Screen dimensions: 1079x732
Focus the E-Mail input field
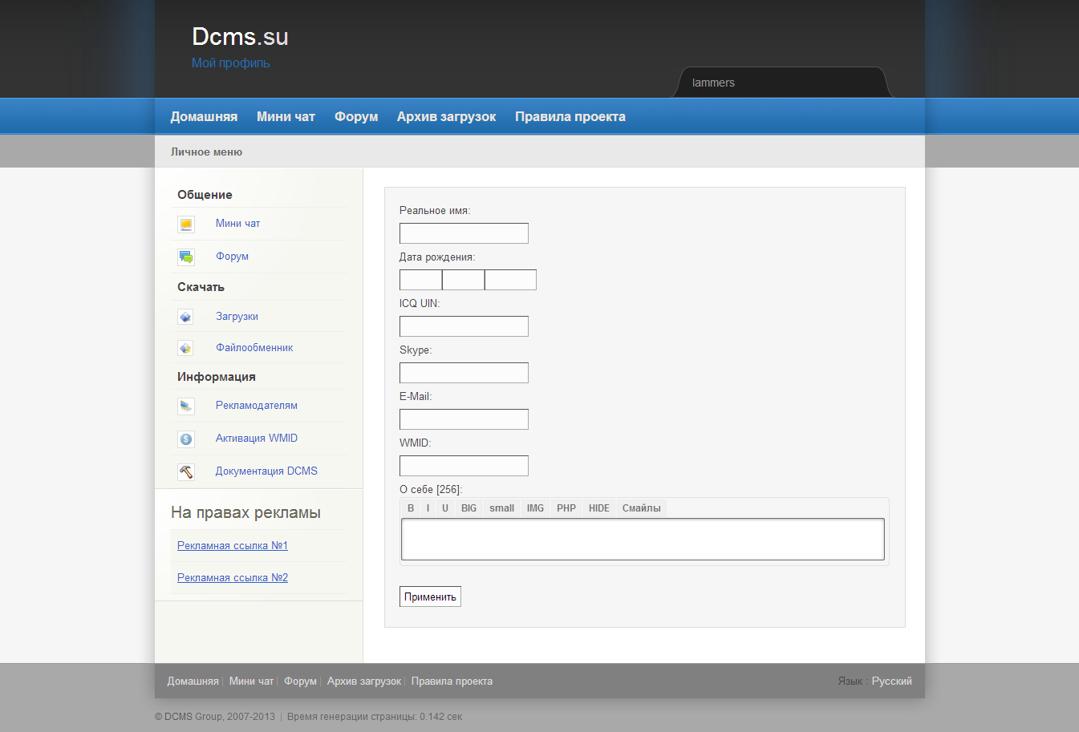[464, 419]
